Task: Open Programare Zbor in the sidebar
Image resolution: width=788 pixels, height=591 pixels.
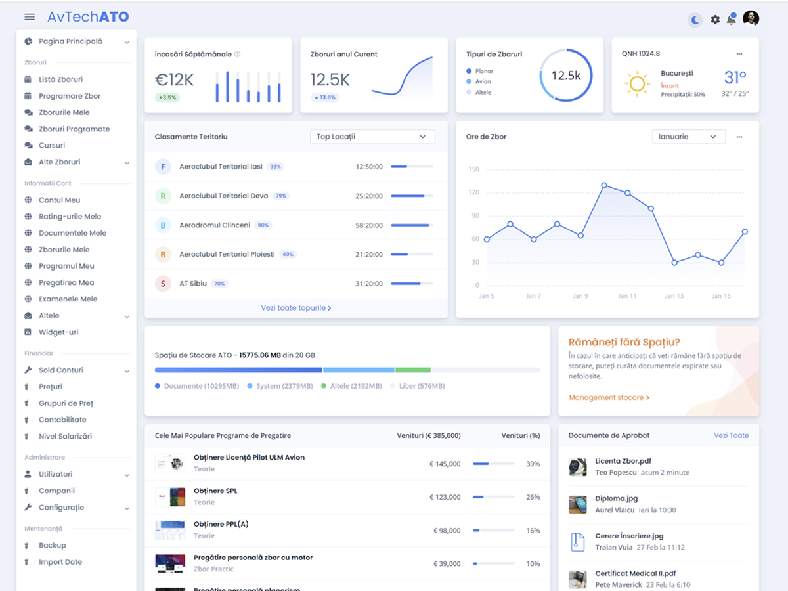Action: (70, 96)
